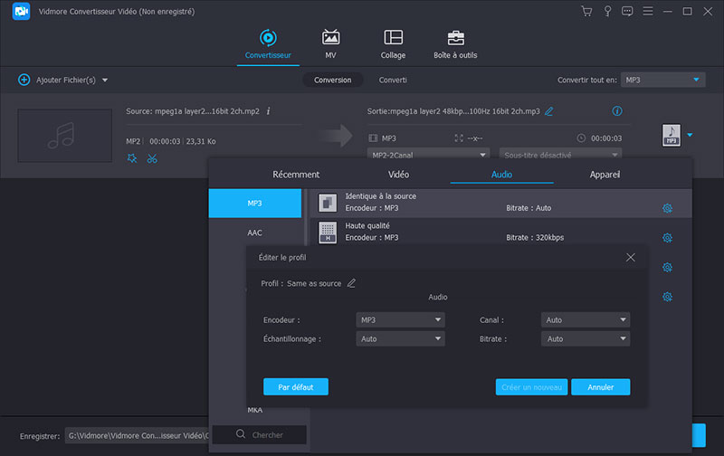Open the Bitrate dropdown
The image size is (724, 456).
tap(585, 339)
